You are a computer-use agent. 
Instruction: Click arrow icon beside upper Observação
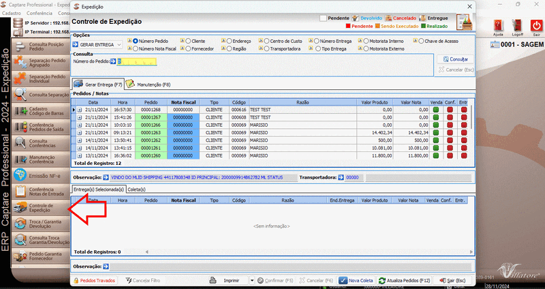pyautogui.click(x=106, y=177)
